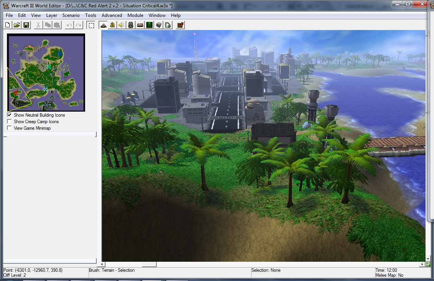Open the Window menu
This screenshot has width=434, height=281.
pos(157,15)
